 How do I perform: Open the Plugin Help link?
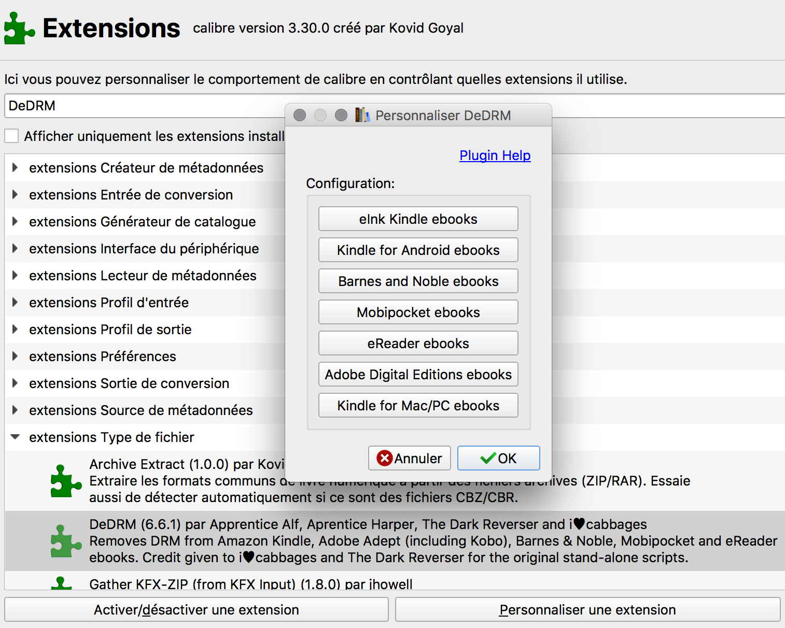(x=495, y=155)
